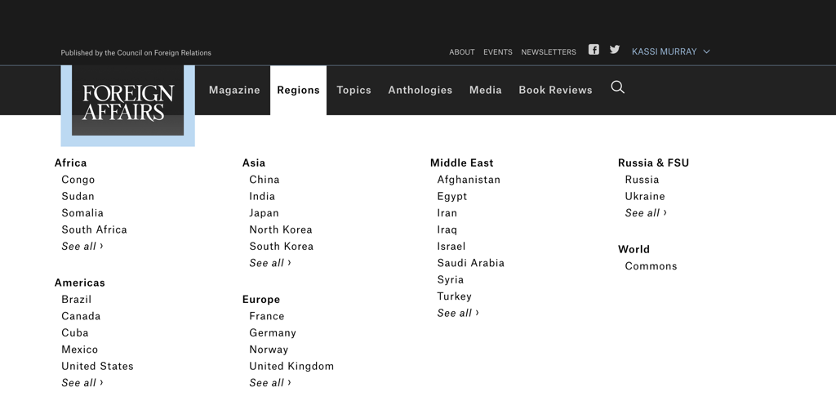Select India under Asia
This screenshot has height=401, width=836.
point(262,196)
